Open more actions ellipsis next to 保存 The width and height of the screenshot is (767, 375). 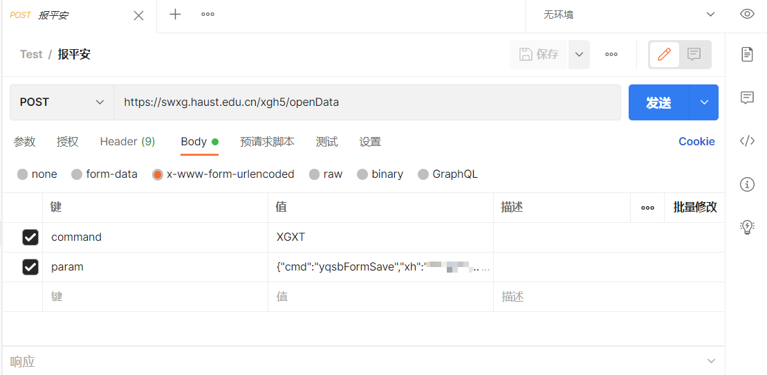[x=611, y=55]
